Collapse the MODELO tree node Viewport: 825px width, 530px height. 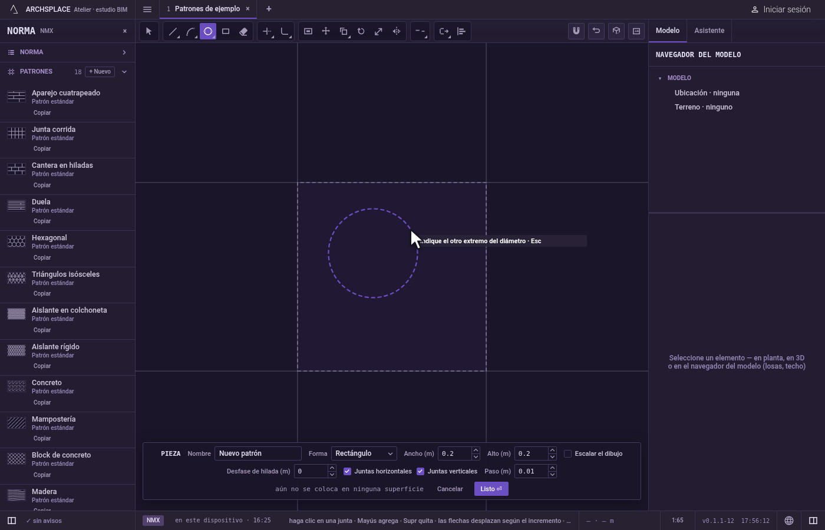[660, 78]
